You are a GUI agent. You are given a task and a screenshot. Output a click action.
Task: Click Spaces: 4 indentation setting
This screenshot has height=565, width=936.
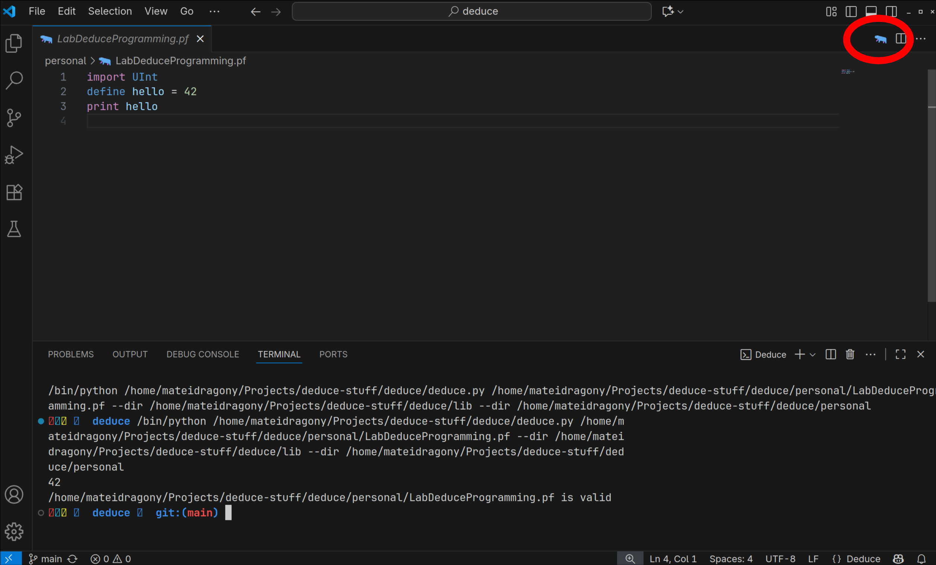730,559
